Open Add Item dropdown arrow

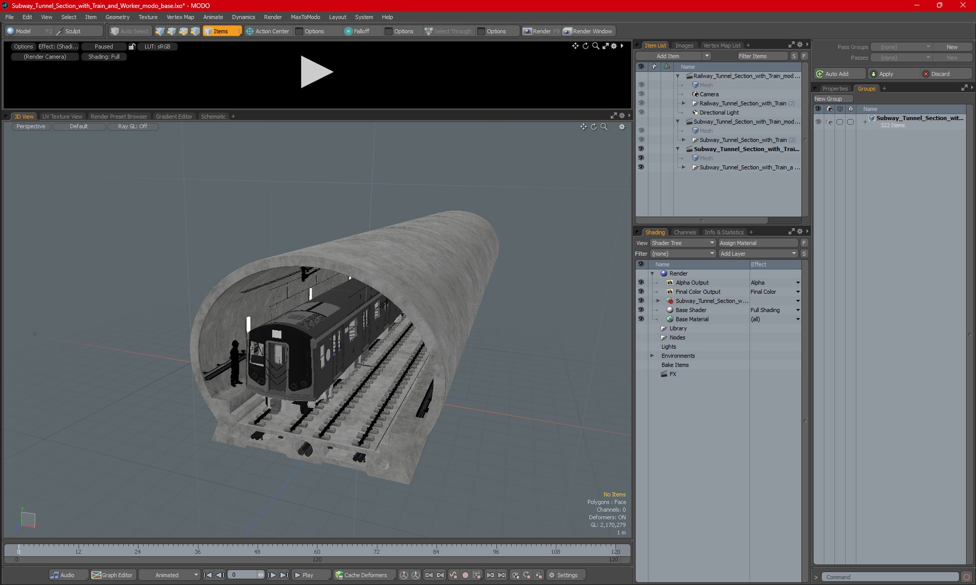coord(707,56)
